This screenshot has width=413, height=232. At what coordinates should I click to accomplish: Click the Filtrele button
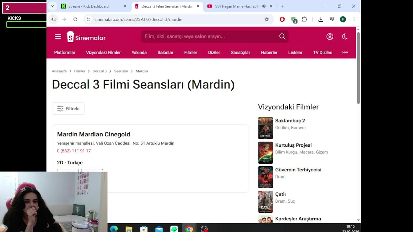68,109
